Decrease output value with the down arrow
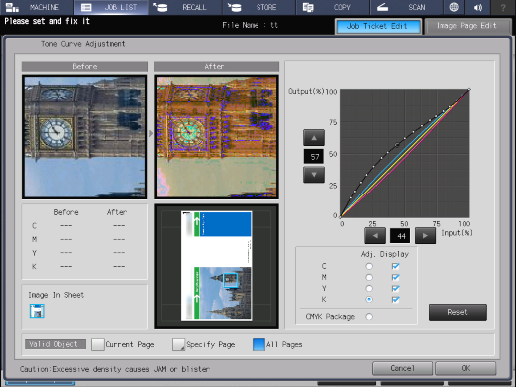Image resolution: width=516 pixels, height=387 pixels. pos(314,174)
